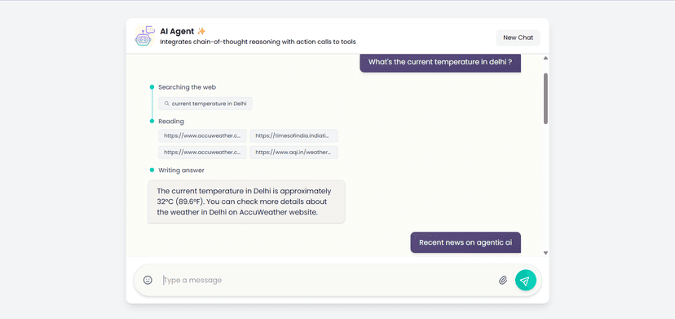Click the chat scrollbar thumb
Screen dimensions: 675x319
(545, 98)
